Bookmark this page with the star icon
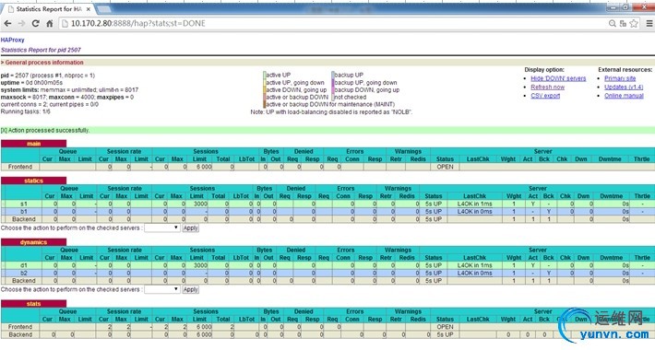The height and width of the screenshot is (350, 655). point(634,23)
